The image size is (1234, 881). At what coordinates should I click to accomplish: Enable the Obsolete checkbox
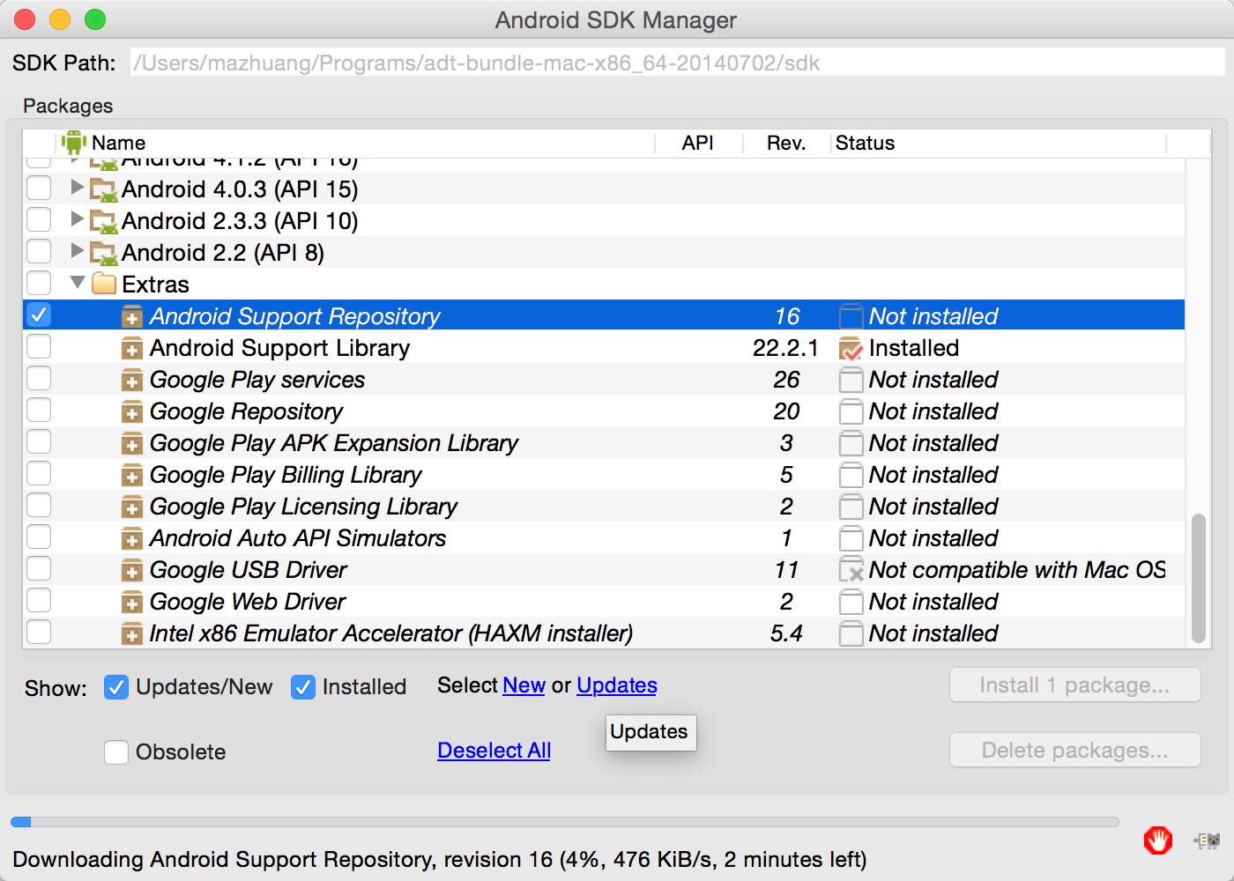pos(116,752)
